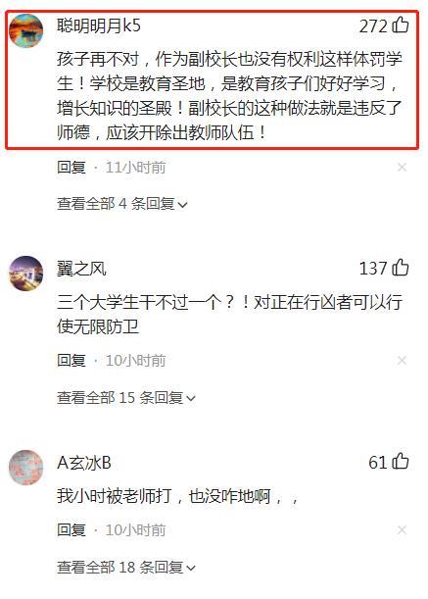The image size is (428, 599).
Task: Like the comment by 翼之风
Action: (x=401, y=268)
